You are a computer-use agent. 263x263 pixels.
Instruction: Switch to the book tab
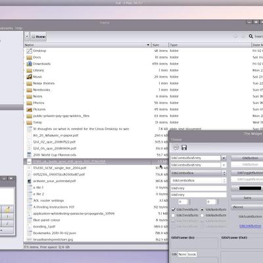[x=192, y=254]
